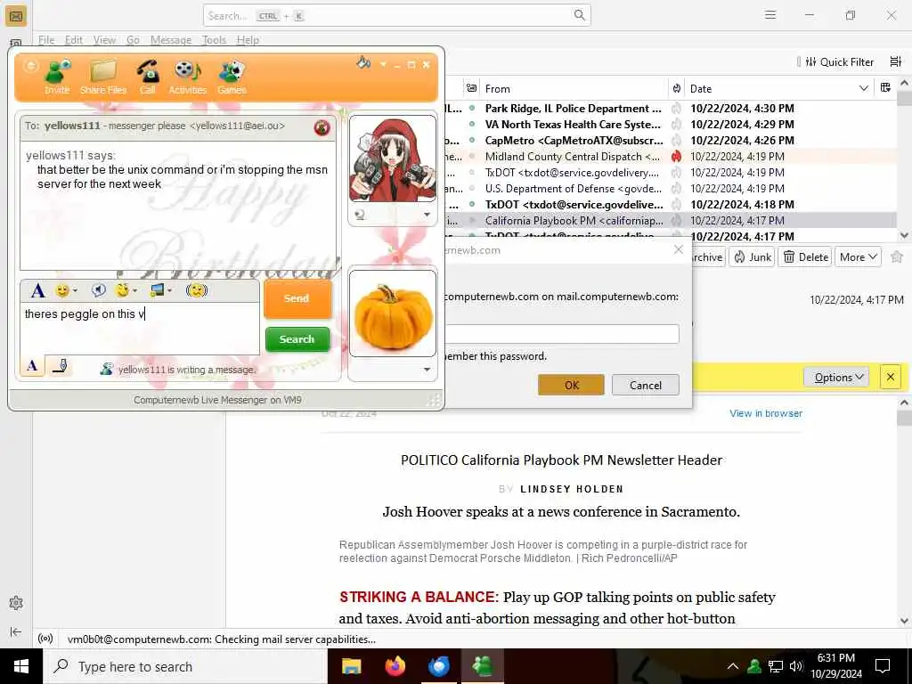This screenshot has height=684, width=912.
Task: Open the View in browser link
Action: tap(765, 413)
